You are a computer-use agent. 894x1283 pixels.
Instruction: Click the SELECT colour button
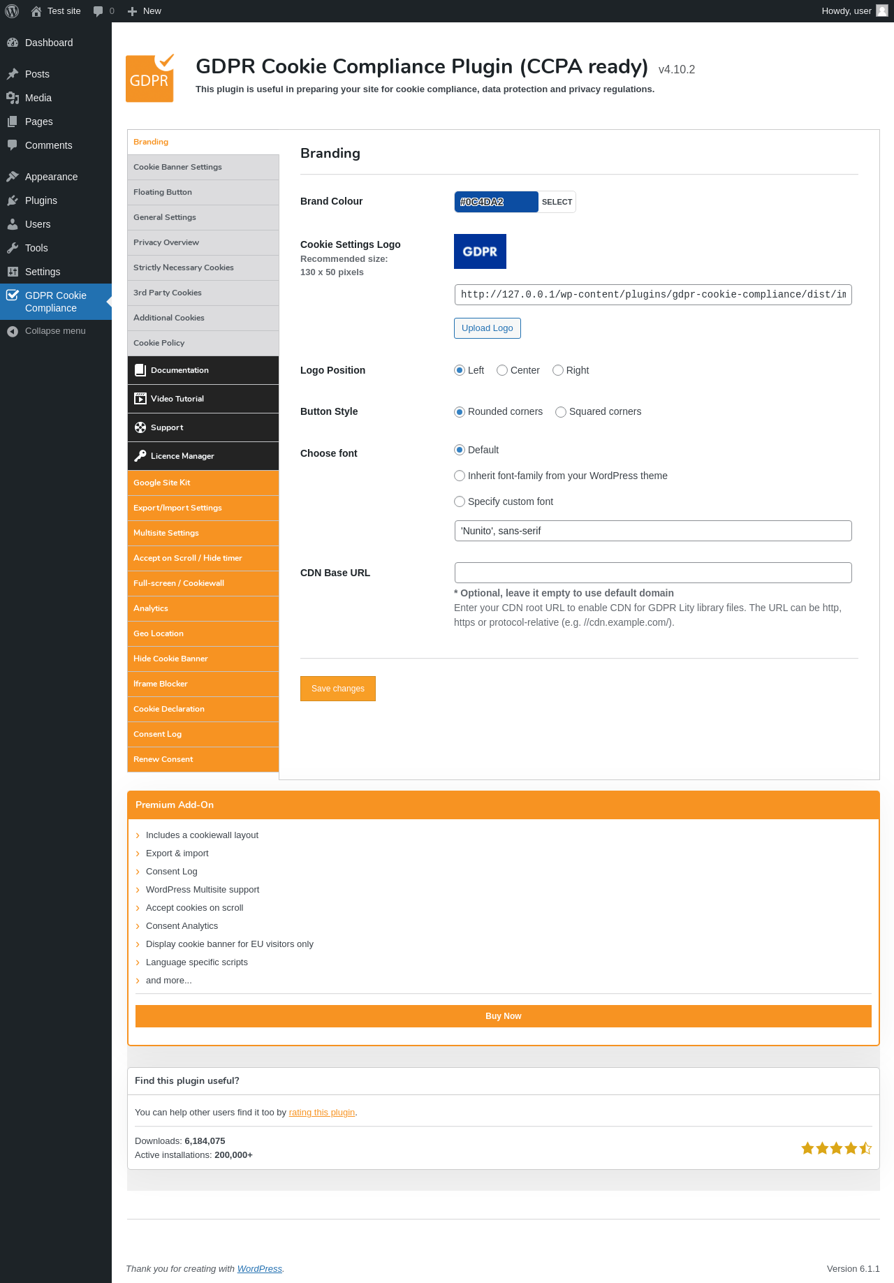pos(557,202)
